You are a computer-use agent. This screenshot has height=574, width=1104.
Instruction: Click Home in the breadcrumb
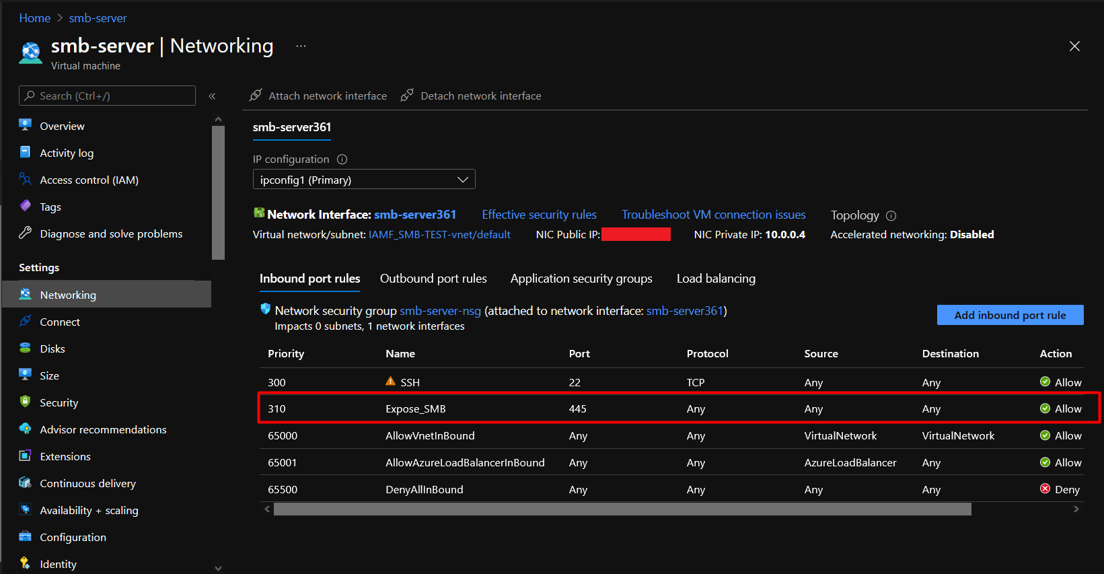pyautogui.click(x=35, y=18)
